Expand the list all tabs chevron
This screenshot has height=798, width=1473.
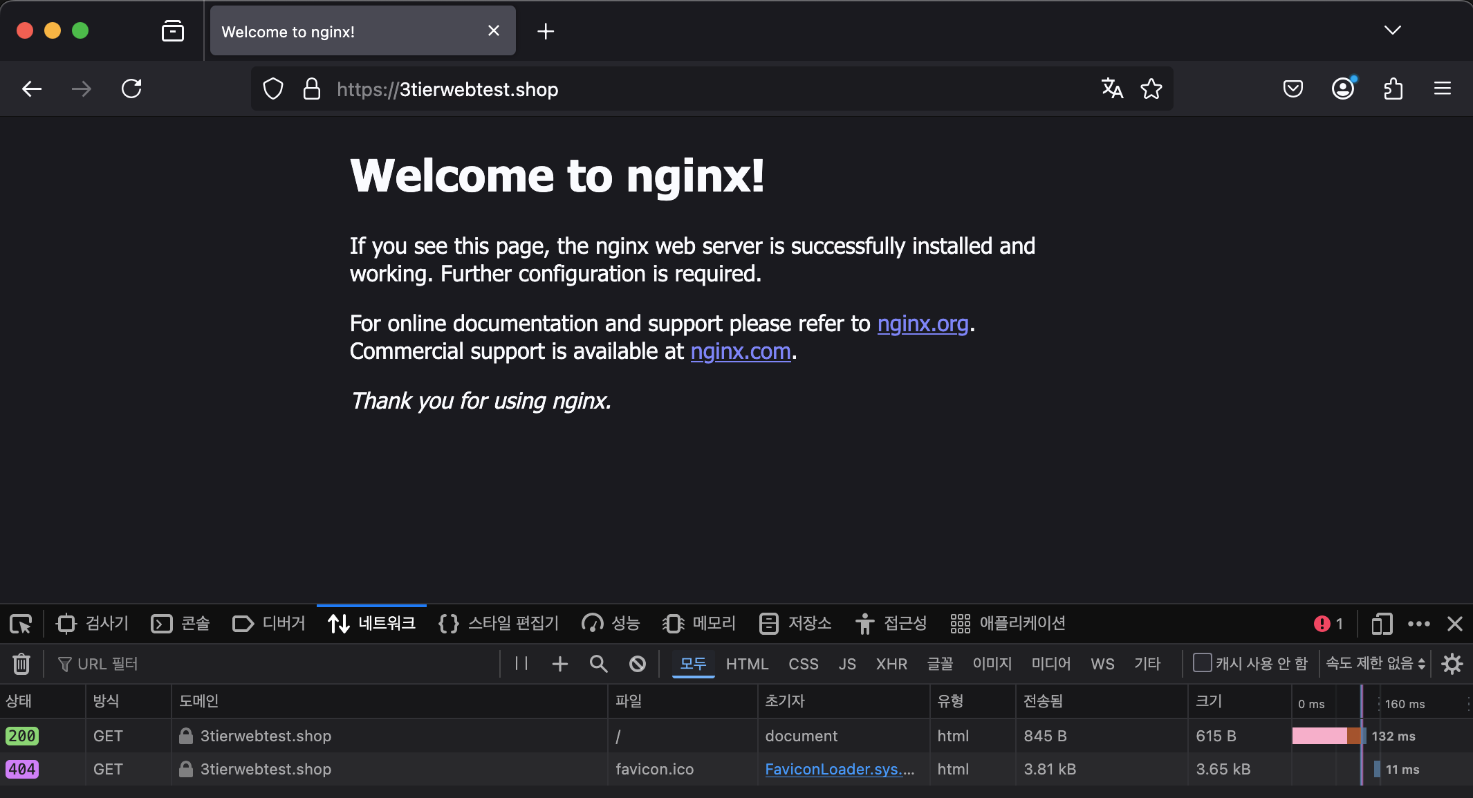[x=1393, y=30]
